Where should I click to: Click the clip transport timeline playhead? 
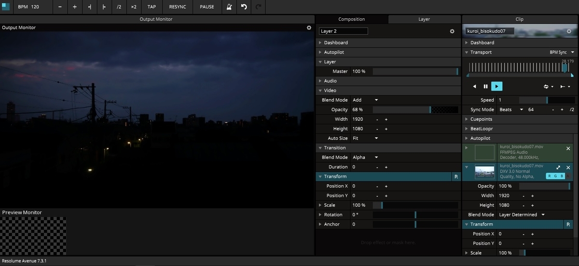(x=565, y=68)
